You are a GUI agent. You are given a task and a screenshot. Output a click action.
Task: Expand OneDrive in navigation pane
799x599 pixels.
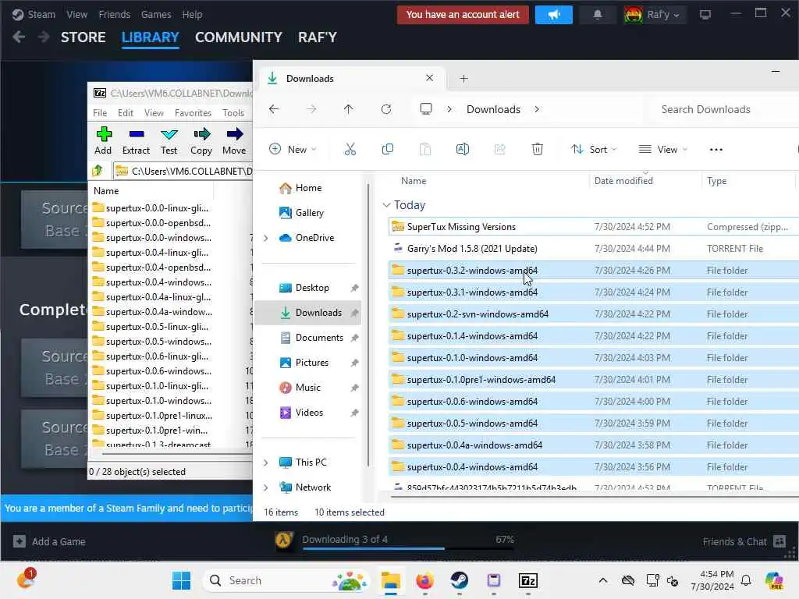[265, 238]
